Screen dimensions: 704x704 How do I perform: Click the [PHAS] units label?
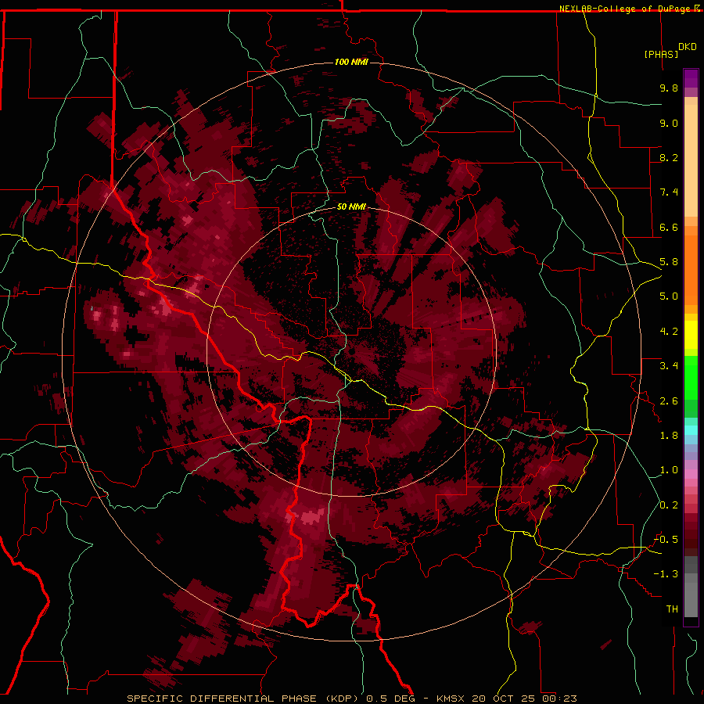click(x=661, y=54)
